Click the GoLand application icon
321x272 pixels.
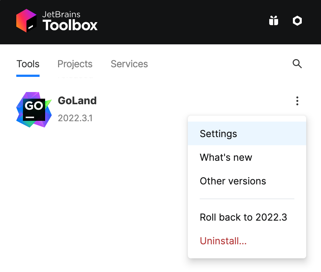pyautogui.click(x=34, y=109)
